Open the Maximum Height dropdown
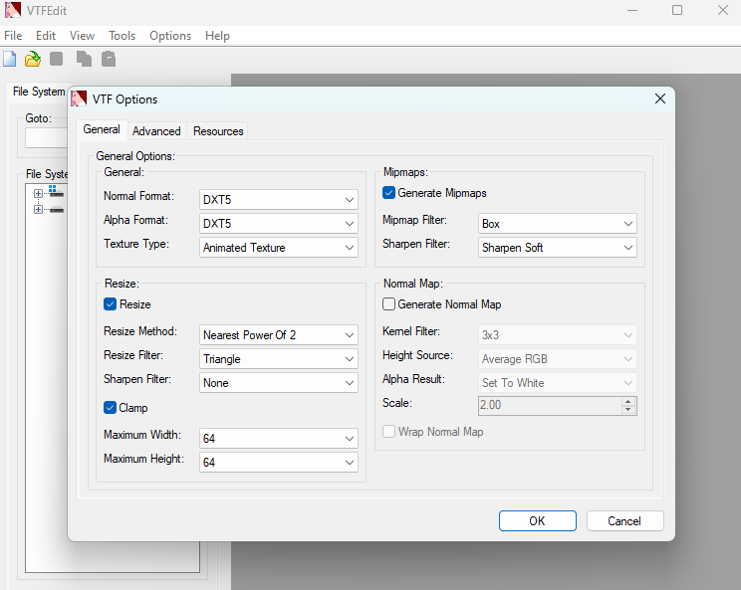This screenshot has height=590, width=741. pyautogui.click(x=278, y=462)
